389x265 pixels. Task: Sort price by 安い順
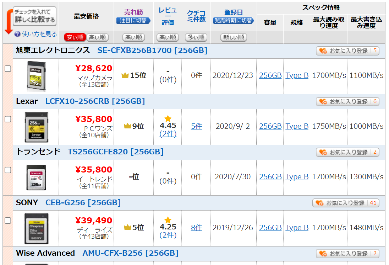click(75, 37)
